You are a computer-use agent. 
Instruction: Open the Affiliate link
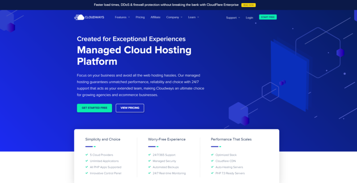click(155, 17)
